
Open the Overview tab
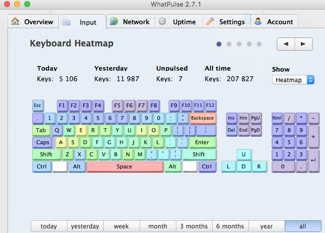(33, 22)
